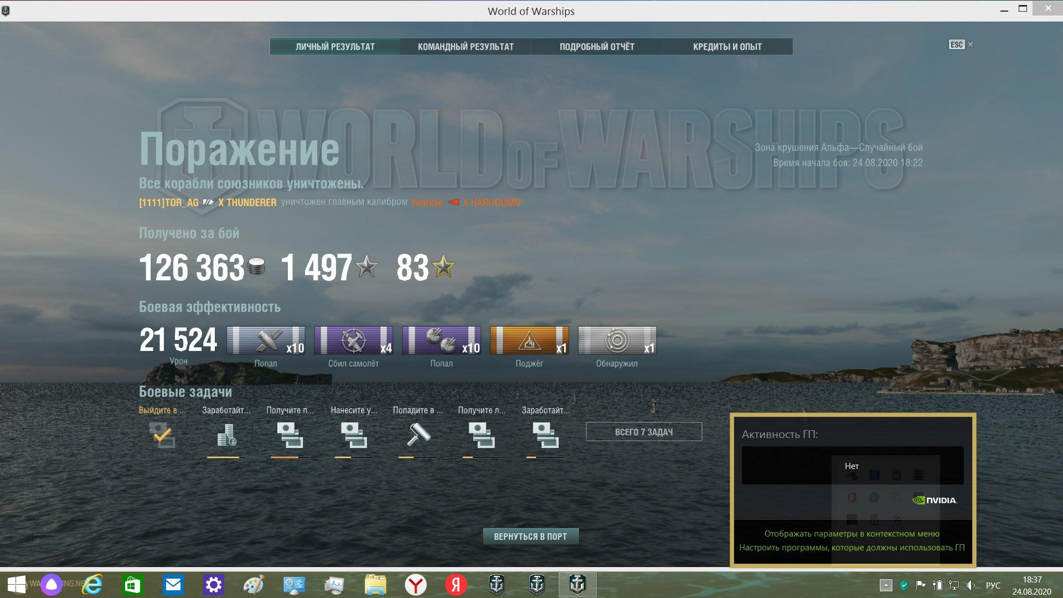Click the player name [1111]TOR_AG
Viewport: 1063px width, 598px height.
[169, 203]
